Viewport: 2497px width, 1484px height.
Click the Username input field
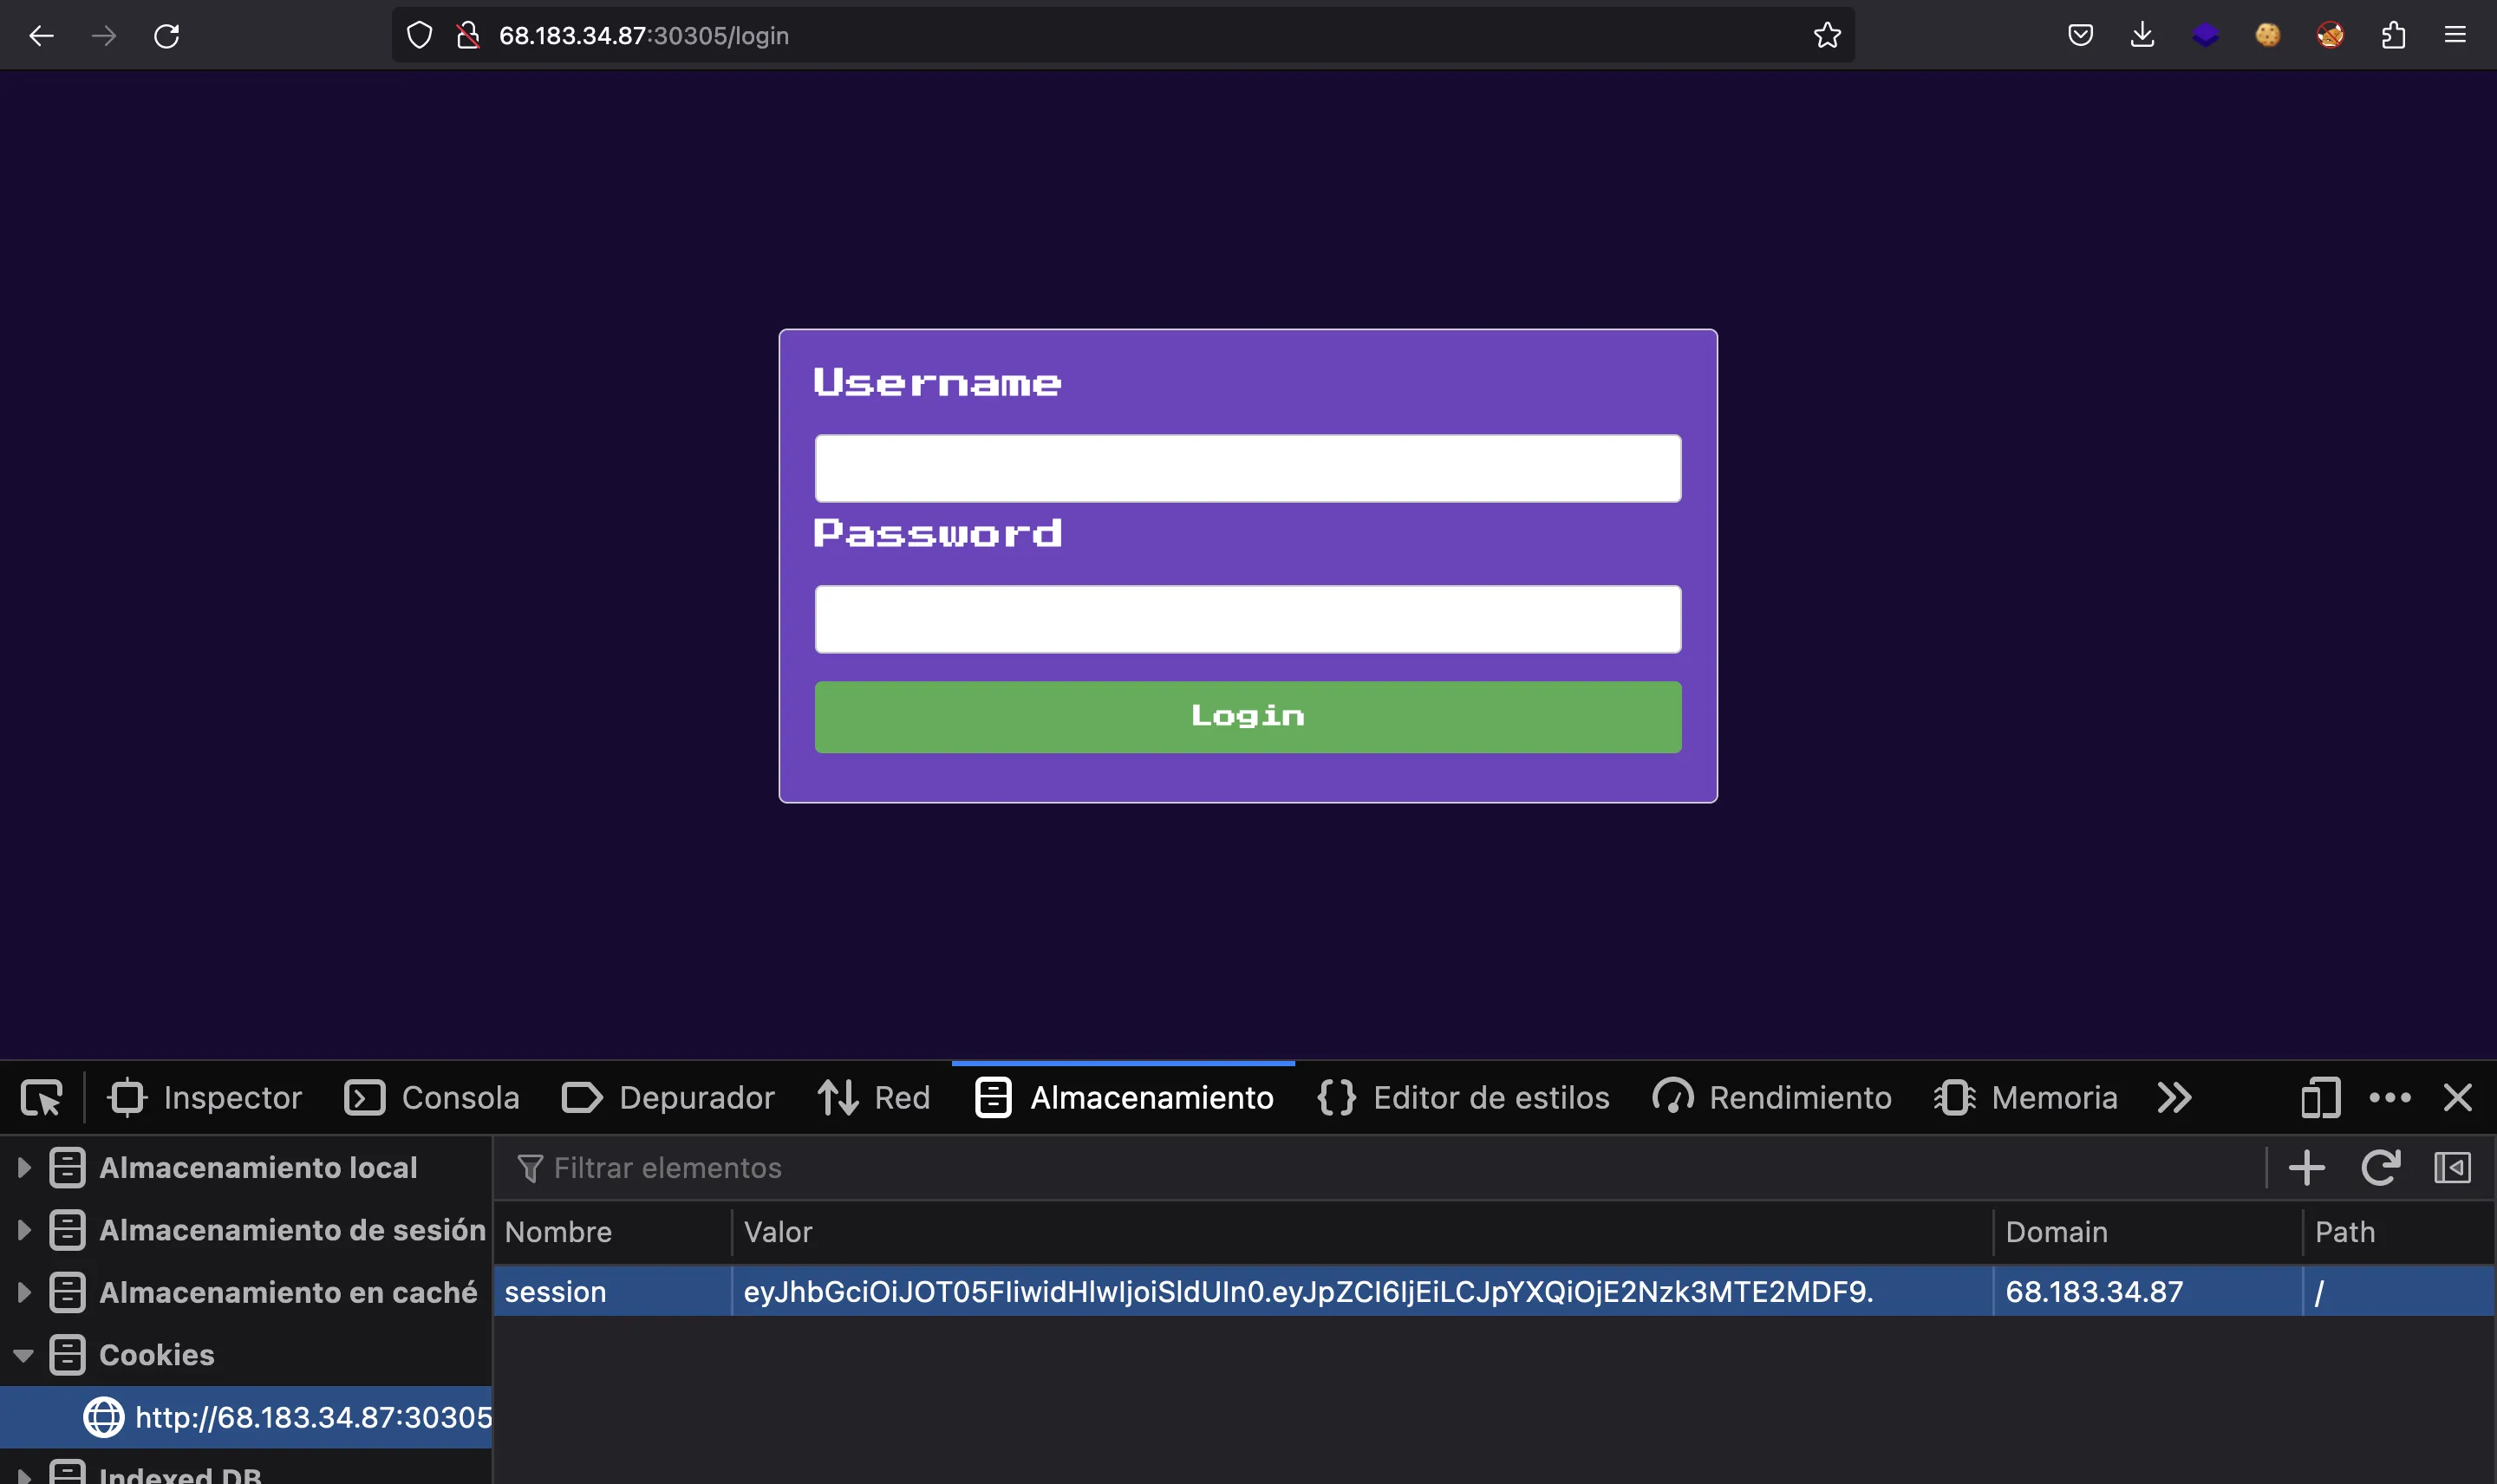pos(1248,466)
